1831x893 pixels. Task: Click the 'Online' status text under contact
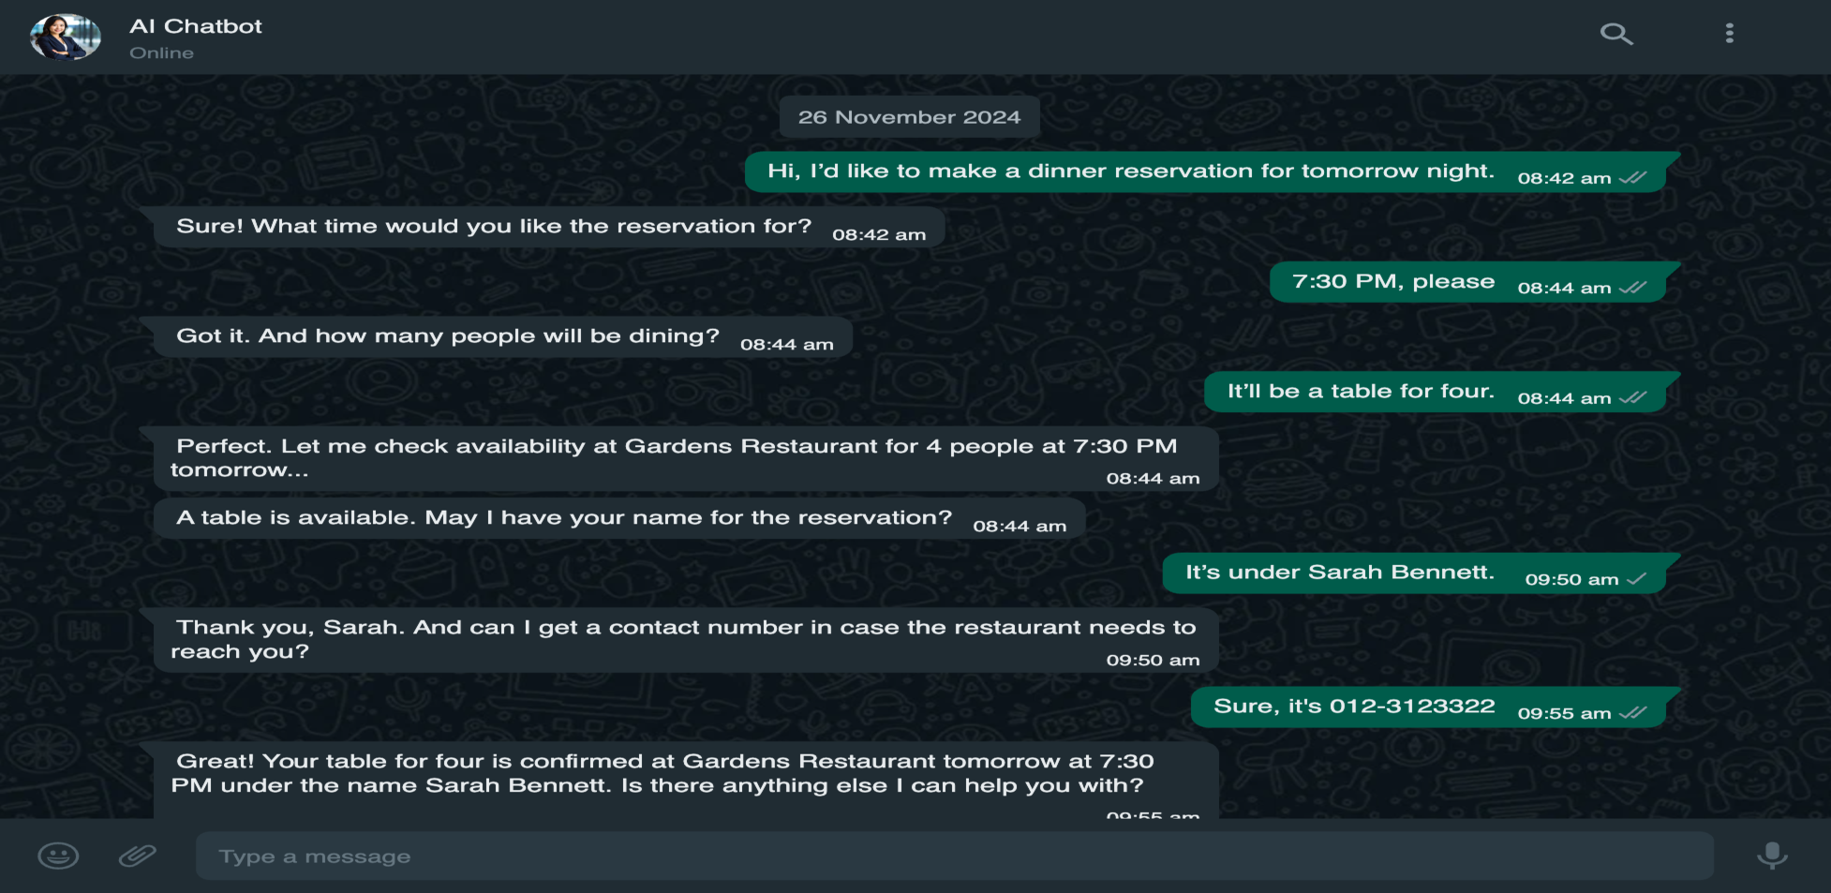coord(161,53)
